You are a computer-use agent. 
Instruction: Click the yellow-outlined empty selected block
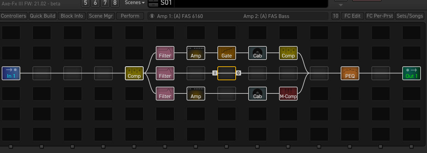pos(227,73)
